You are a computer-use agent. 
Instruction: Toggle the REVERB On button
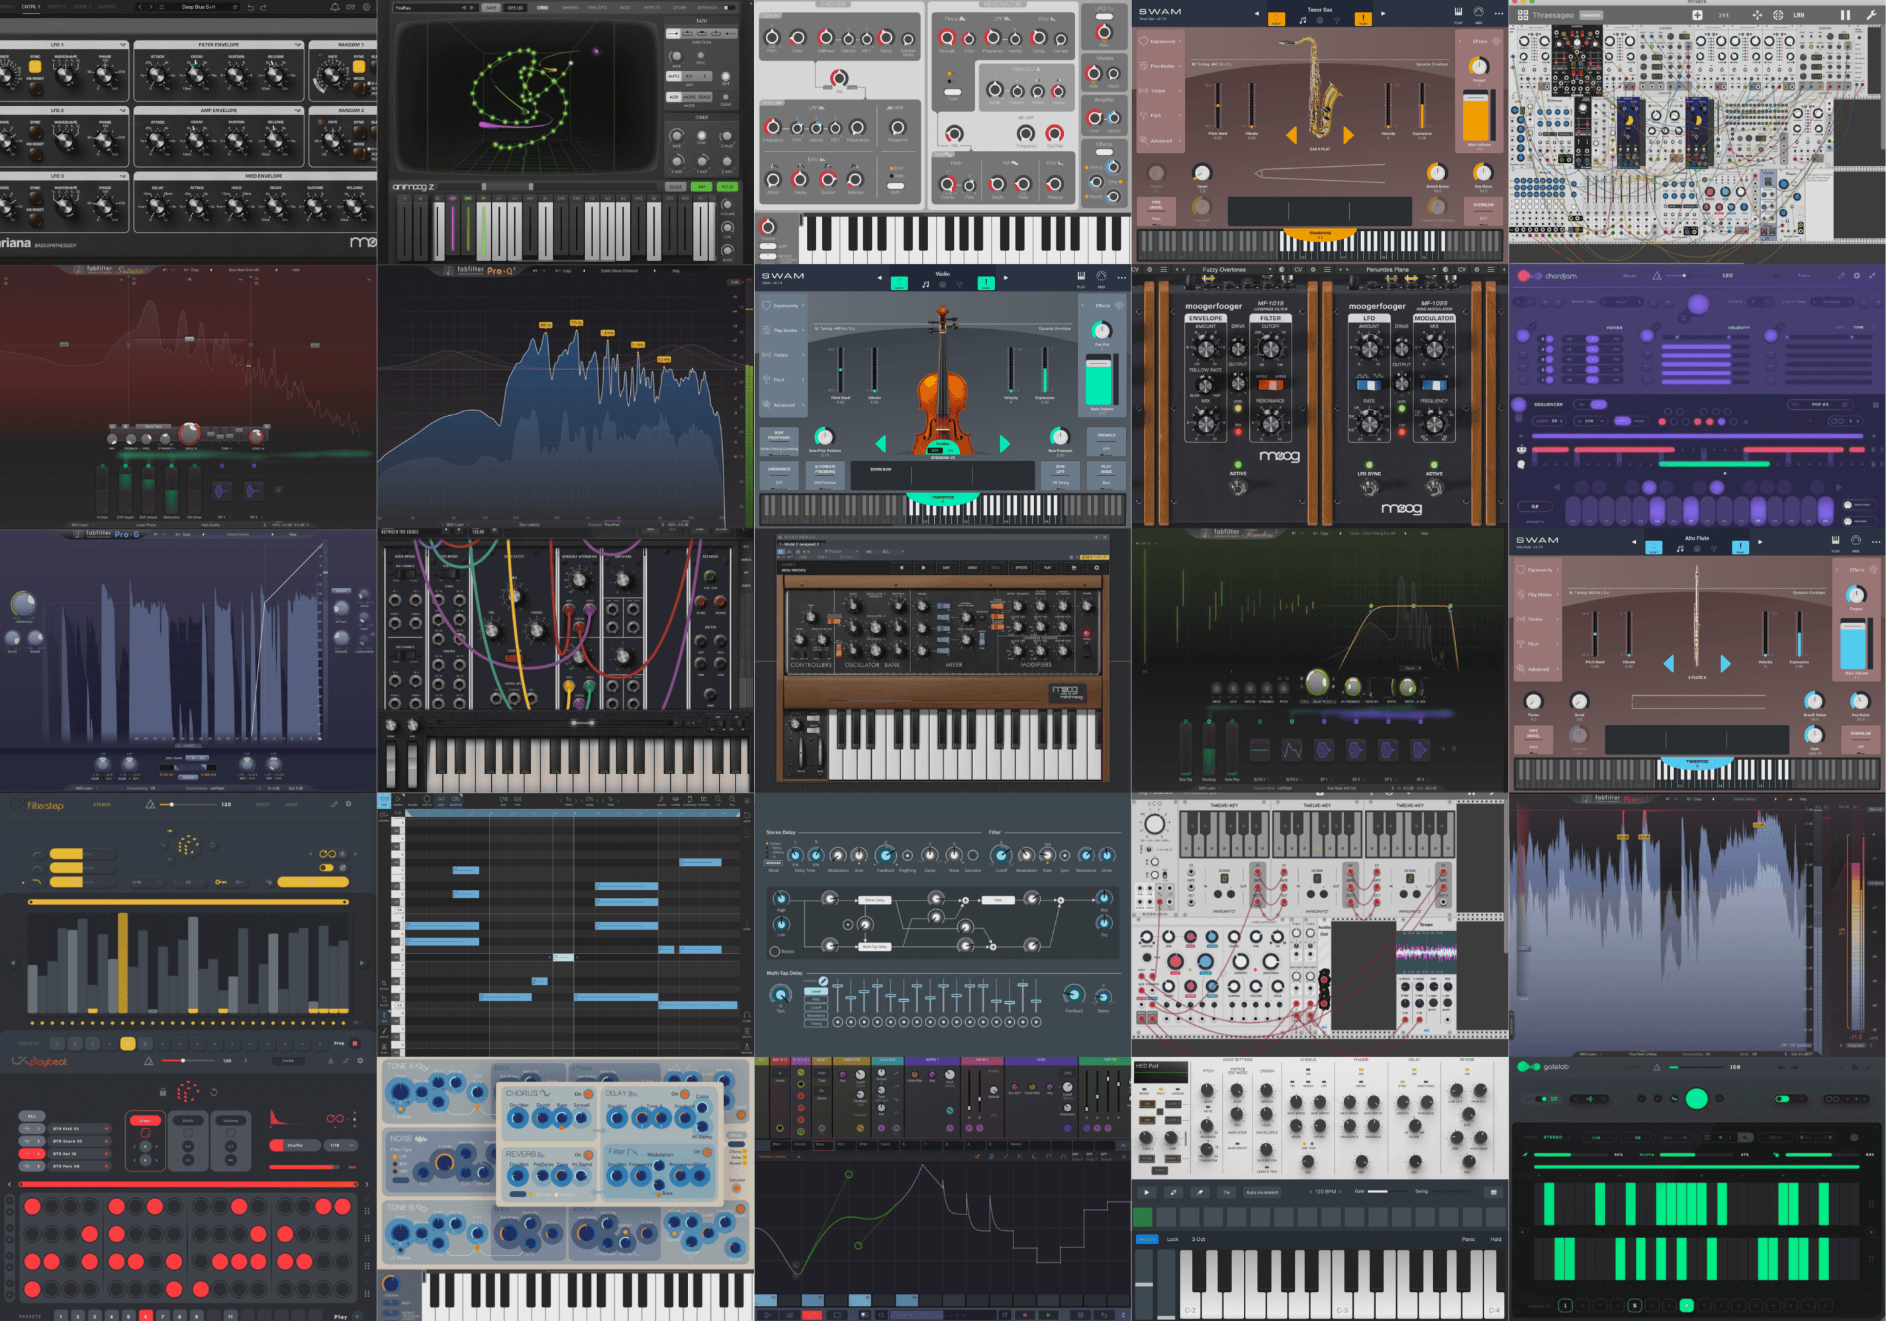(x=588, y=1155)
